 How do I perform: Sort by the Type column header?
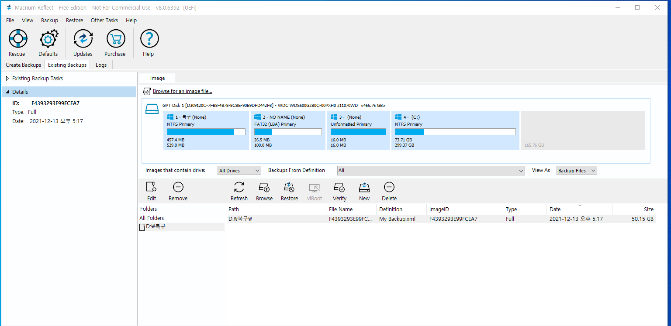[x=525, y=209]
